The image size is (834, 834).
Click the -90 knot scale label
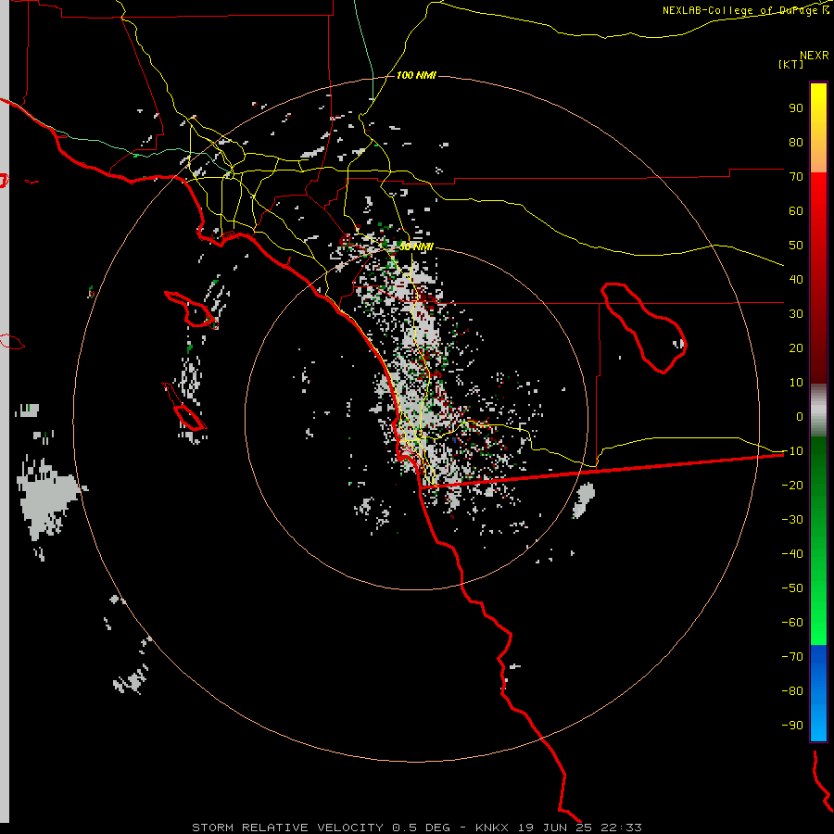[792, 726]
